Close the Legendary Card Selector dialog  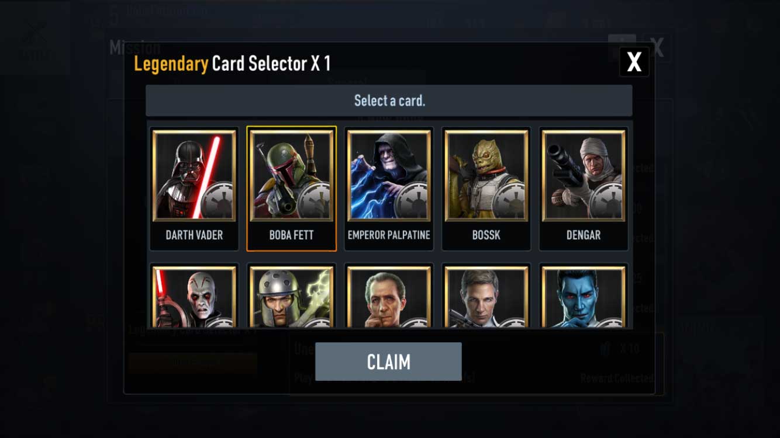click(634, 61)
